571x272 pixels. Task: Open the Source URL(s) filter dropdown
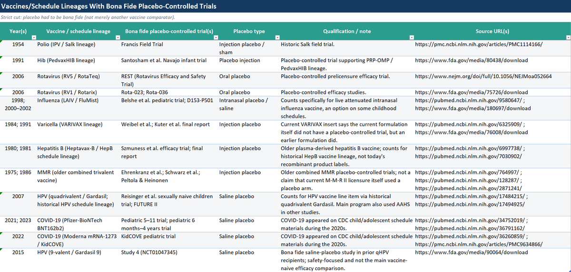pos(567,37)
